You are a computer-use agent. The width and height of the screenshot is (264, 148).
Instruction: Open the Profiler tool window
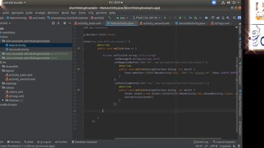coord(61,142)
